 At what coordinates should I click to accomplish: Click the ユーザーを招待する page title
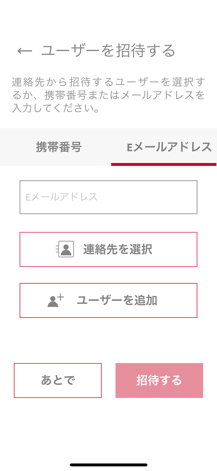pos(108,51)
